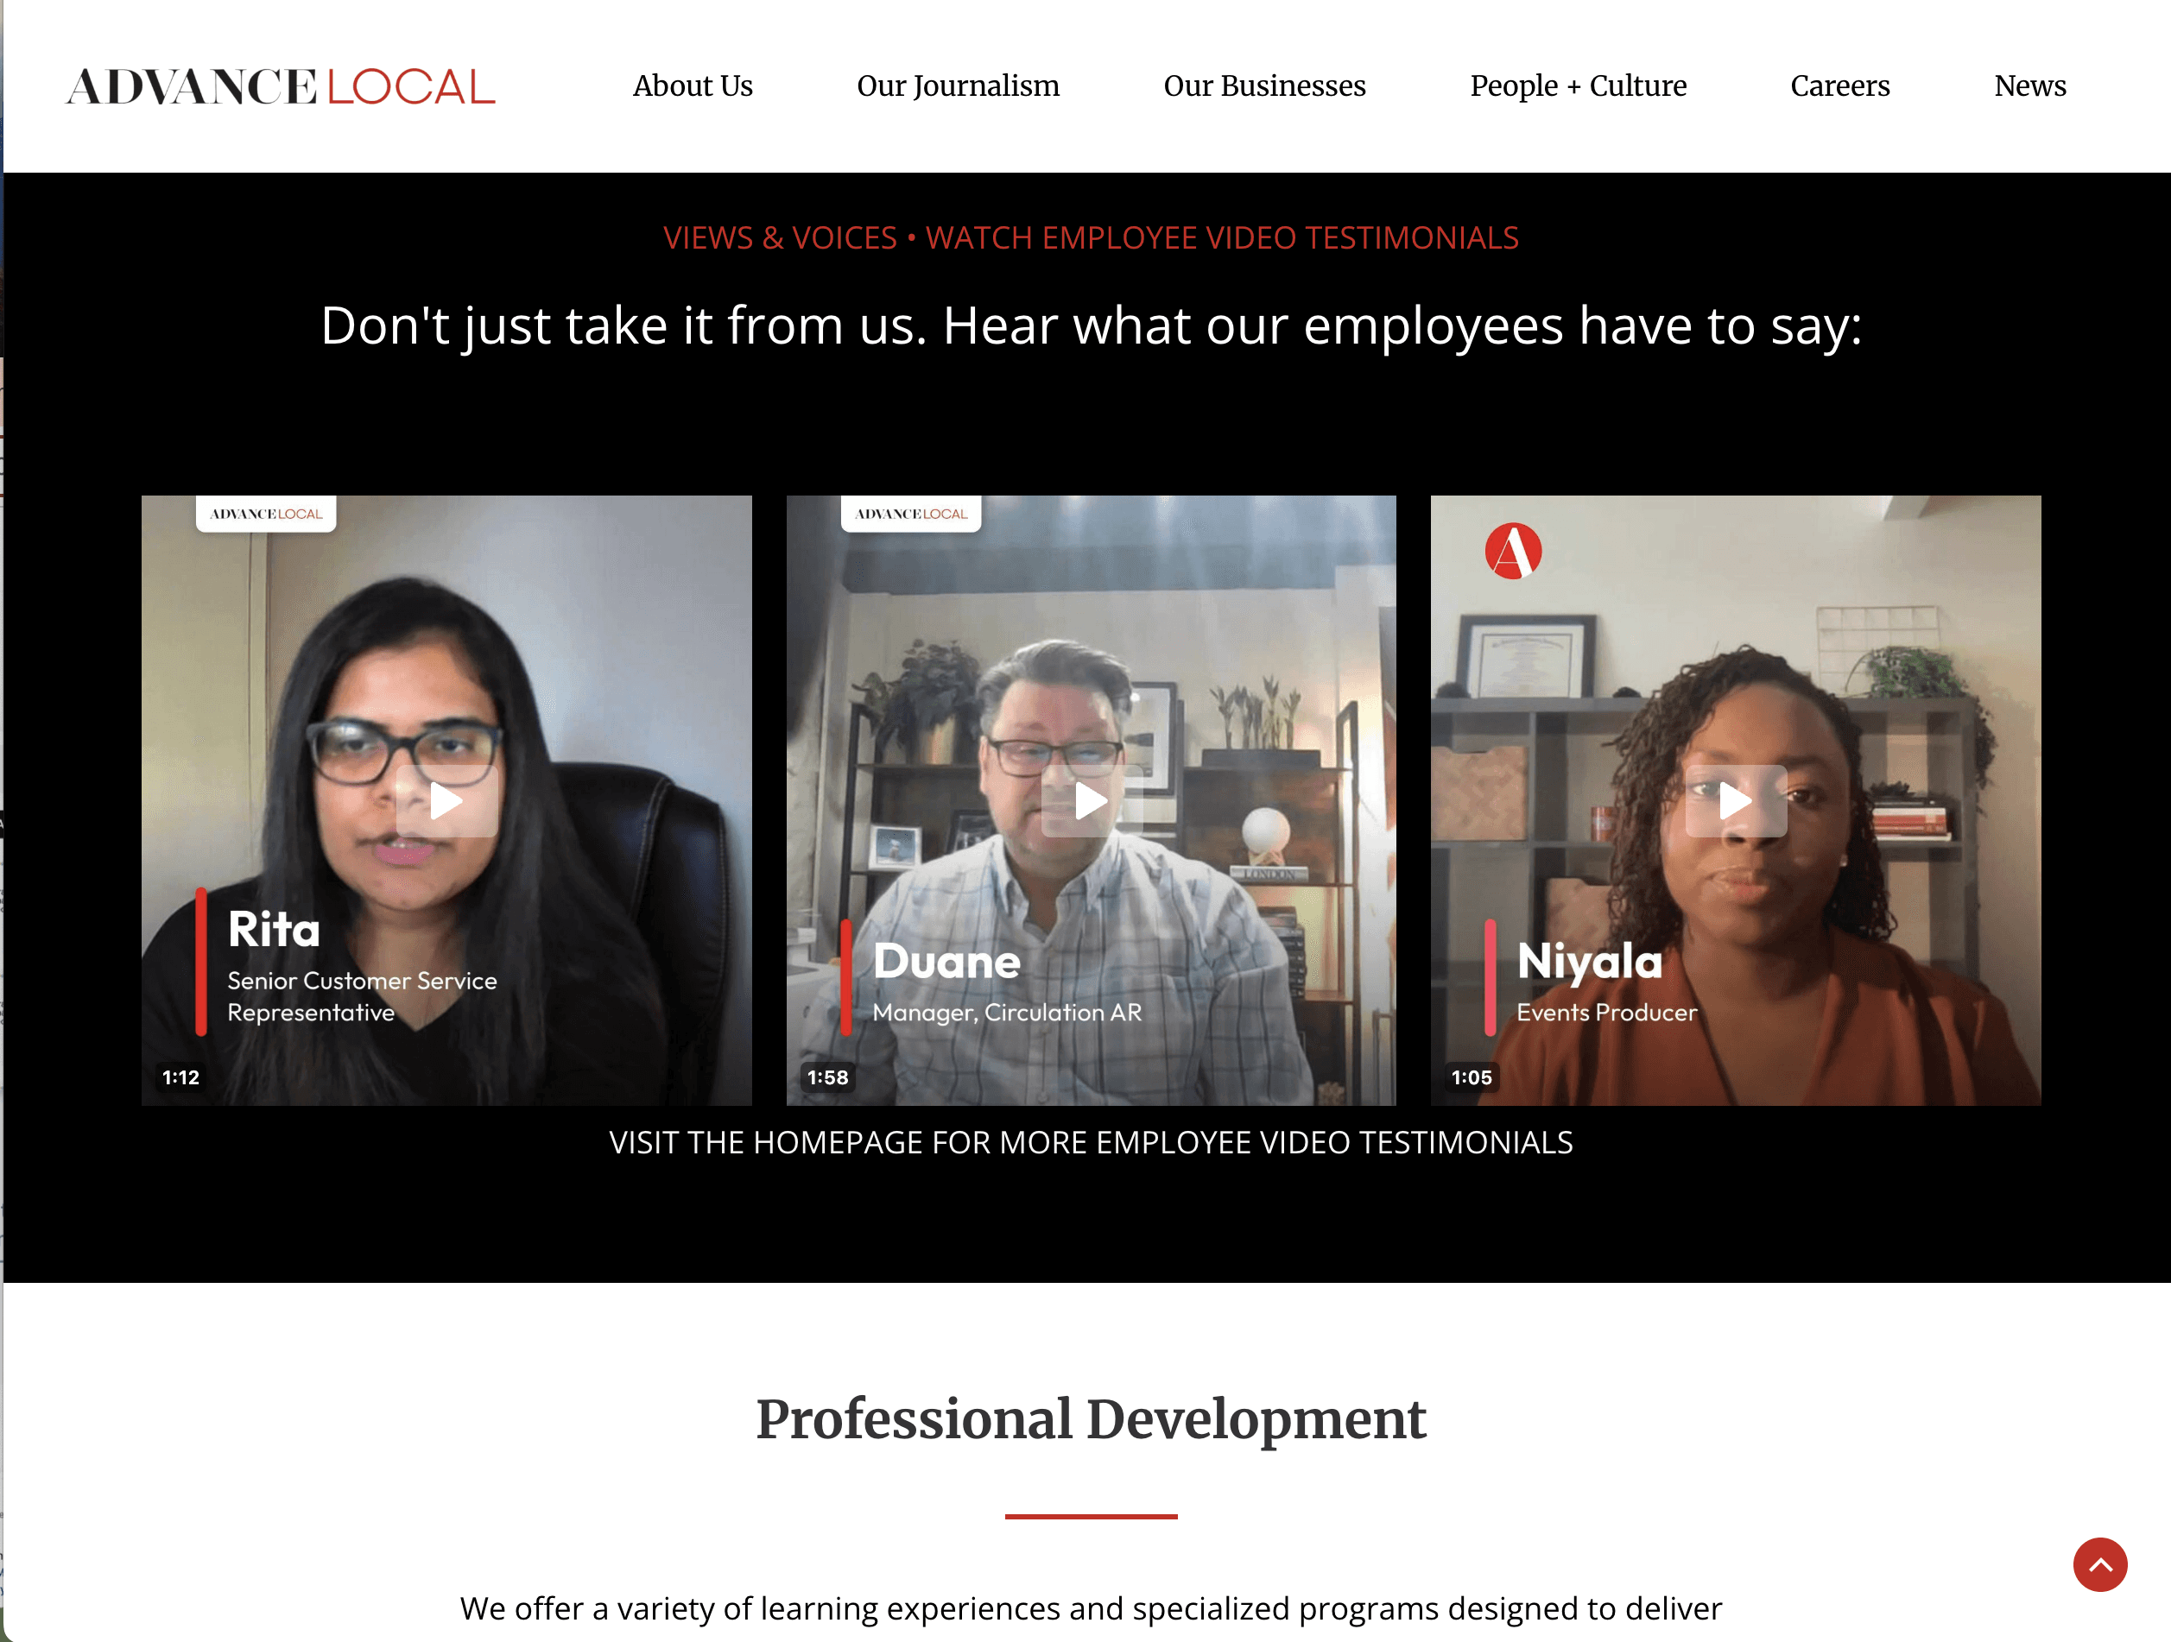
Task: Click Duane's name caption on the video thumbnail
Action: [x=947, y=961]
